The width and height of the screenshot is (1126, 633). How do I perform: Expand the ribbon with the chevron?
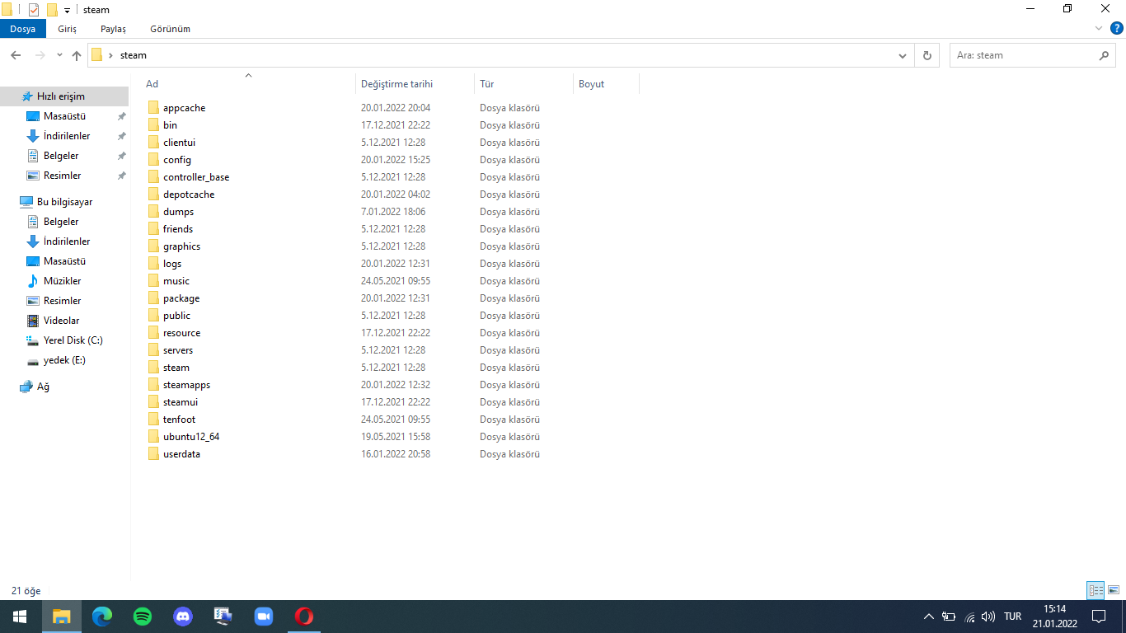[x=1099, y=28]
